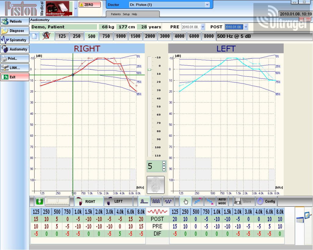Click the fingerprint tone presenter button
The width and height of the screenshot is (313, 250).
click(155, 185)
